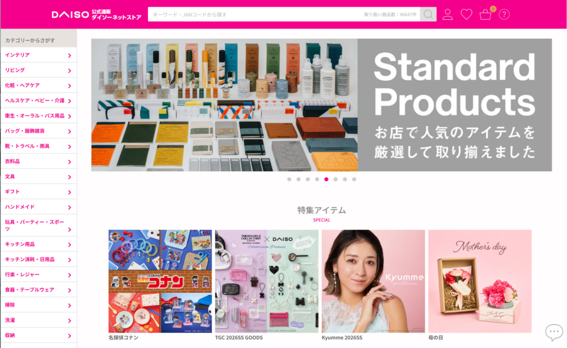The width and height of the screenshot is (567, 348).
Task: Select the active pink carousel dot
Action: (326, 179)
